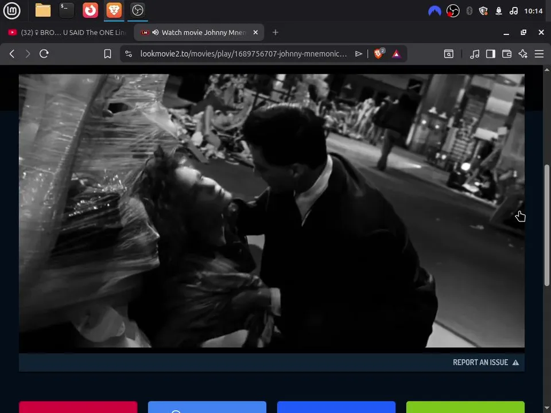The image size is (551, 413).
Task: Click the red button below the player
Action: tap(78, 407)
